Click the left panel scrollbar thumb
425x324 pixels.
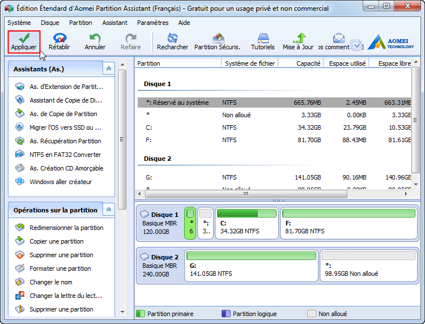pos(122,139)
